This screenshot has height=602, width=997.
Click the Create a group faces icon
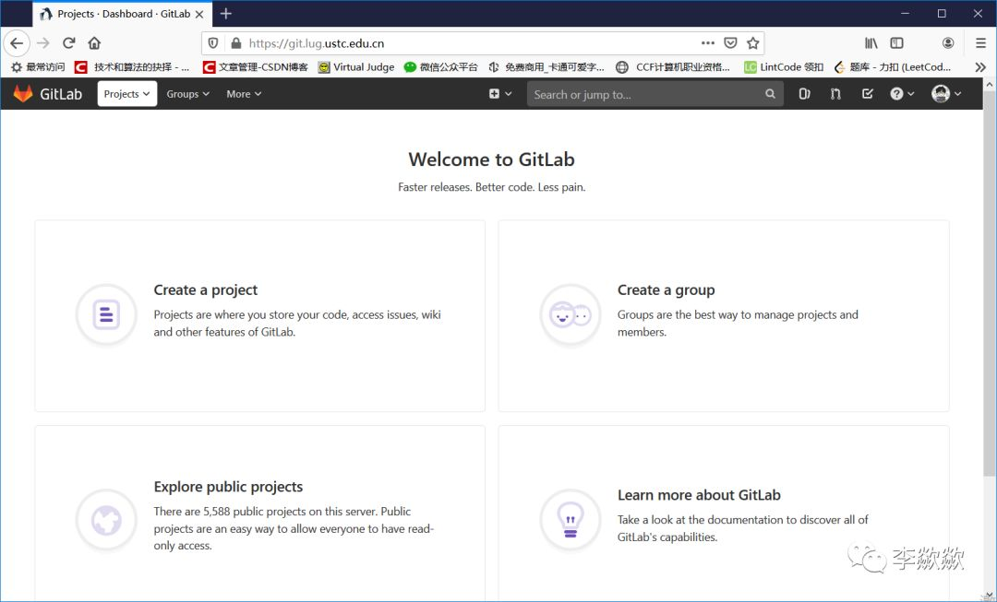click(571, 313)
